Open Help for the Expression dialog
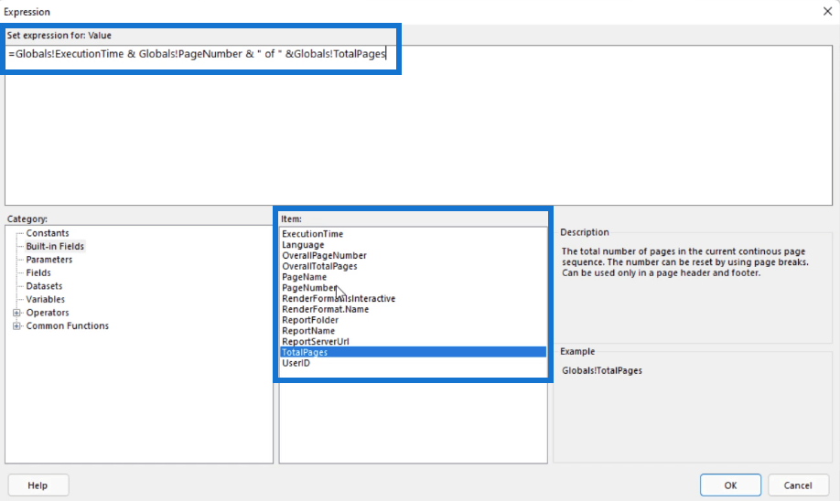The image size is (840, 501). point(38,485)
